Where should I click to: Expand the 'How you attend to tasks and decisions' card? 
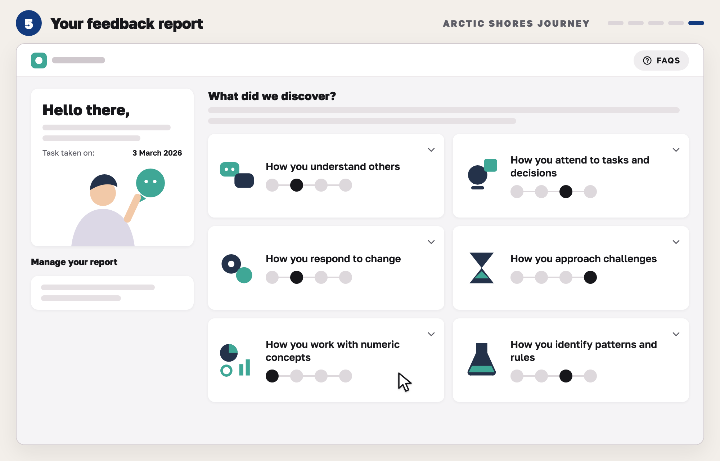point(676,150)
